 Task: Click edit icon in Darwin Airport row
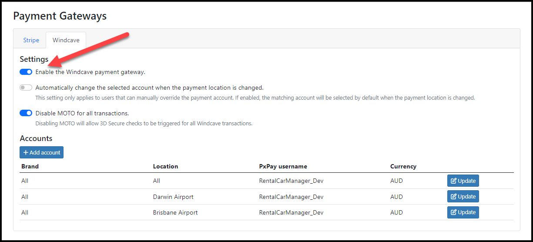pyautogui.click(x=453, y=196)
